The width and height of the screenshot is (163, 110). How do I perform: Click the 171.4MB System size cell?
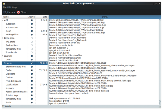pos(43,63)
